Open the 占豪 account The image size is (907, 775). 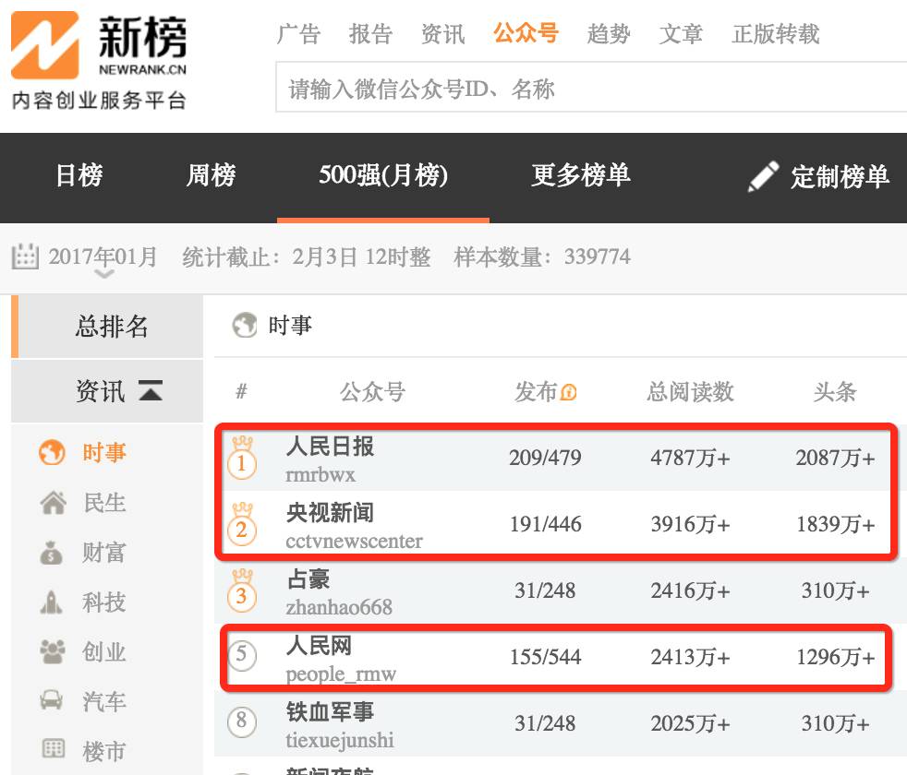coord(308,579)
